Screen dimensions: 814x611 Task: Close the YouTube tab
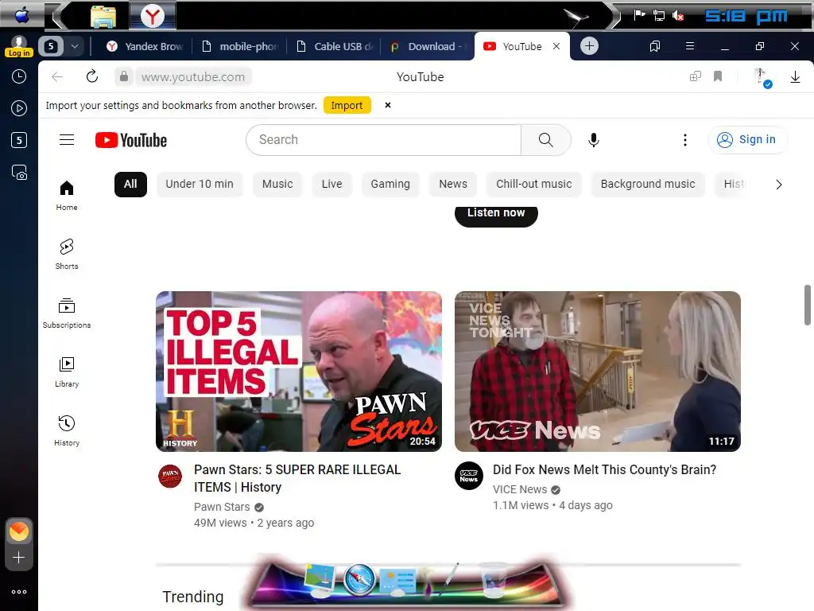pyautogui.click(x=556, y=46)
